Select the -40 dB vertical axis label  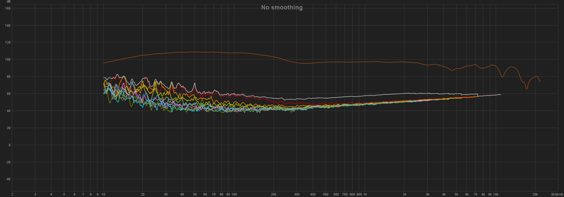(8, 179)
